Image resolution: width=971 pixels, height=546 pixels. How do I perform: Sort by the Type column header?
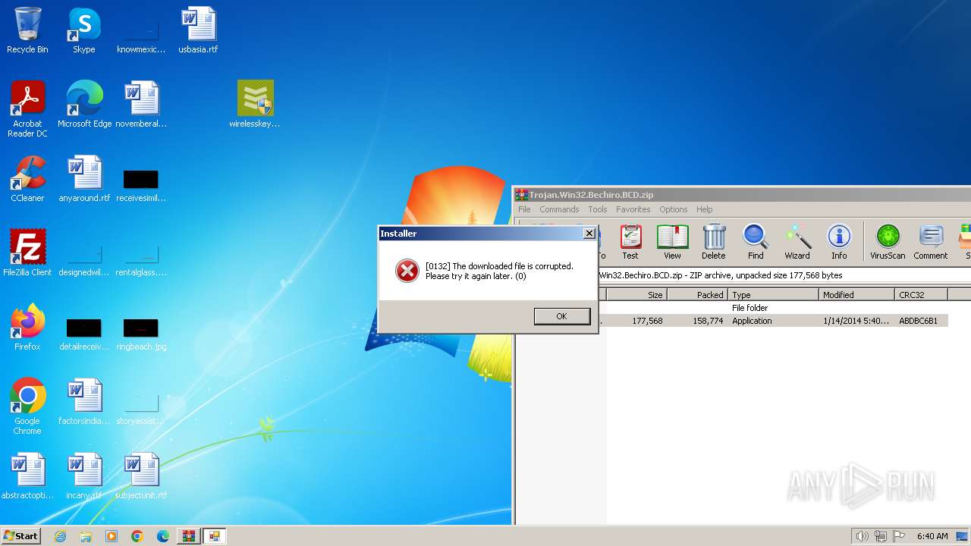point(773,295)
